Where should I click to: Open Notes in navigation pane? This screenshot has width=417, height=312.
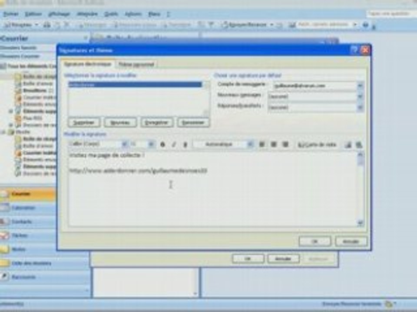pos(28,249)
